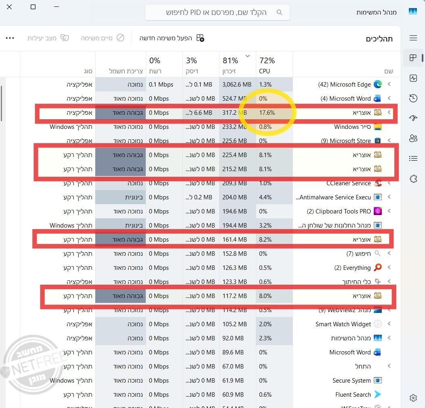This screenshot has width=425, height=408.
Task: Sort by type 'סוג' column header
Action: [x=57, y=64]
